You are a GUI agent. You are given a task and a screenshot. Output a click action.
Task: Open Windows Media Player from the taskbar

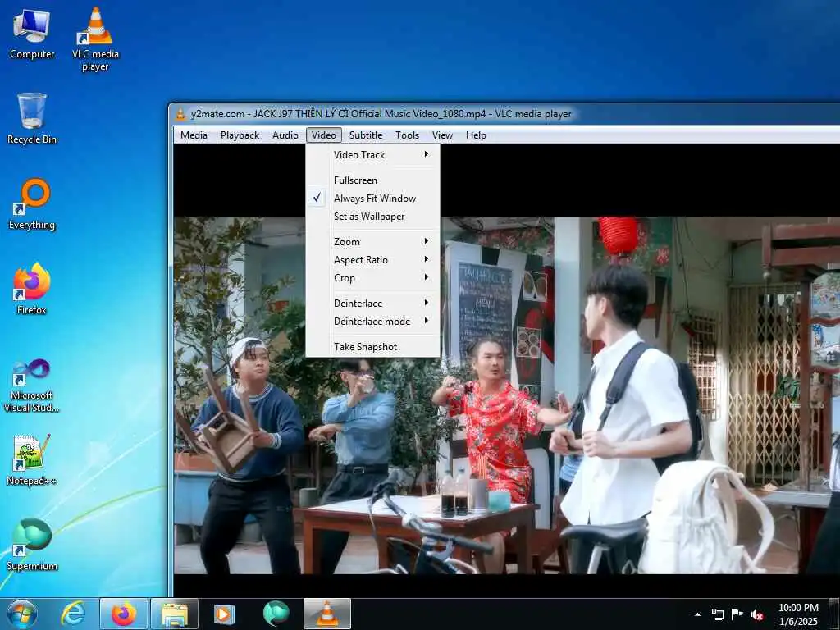pos(225,614)
